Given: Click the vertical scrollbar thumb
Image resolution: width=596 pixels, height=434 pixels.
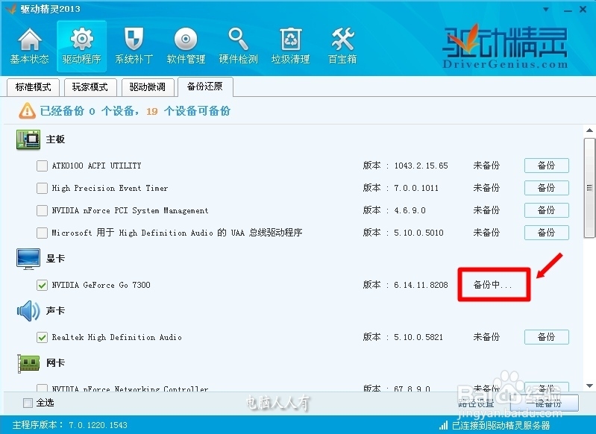Looking at the screenshot, I should pyautogui.click(x=589, y=188).
